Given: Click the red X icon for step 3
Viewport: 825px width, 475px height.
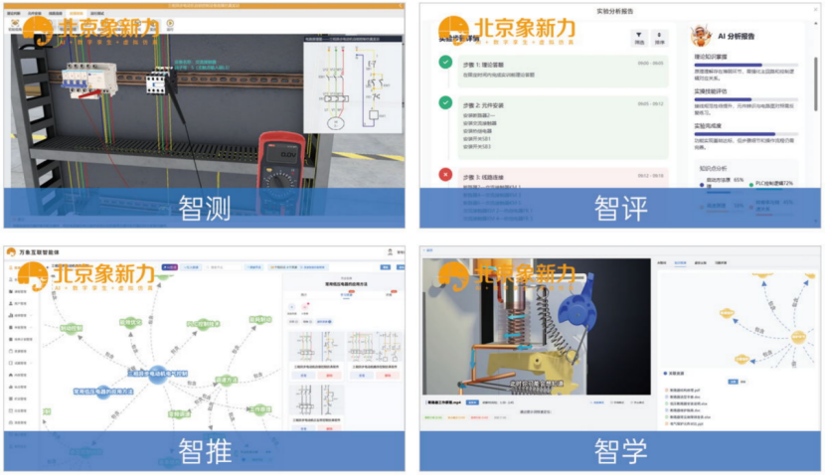Looking at the screenshot, I should click(x=445, y=175).
